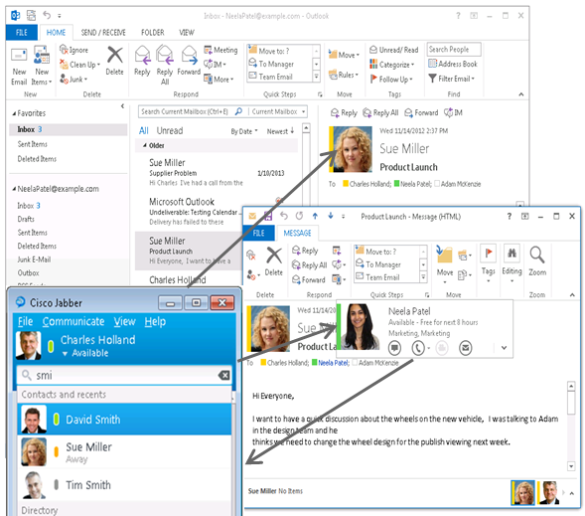This screenshot has width=585, height=516.
Task: Open Communicate menu in Cisco Jabber
Action: pyautogui.click(x=73, y=321)
